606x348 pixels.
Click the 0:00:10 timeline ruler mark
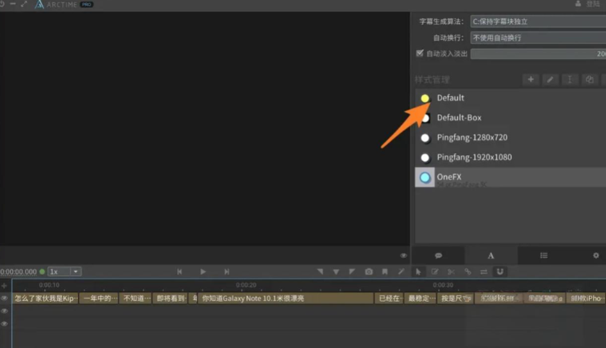[49, 285]
